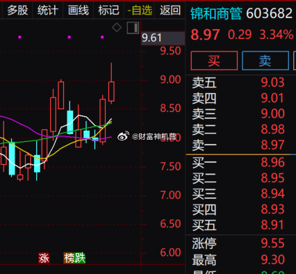
Task: Open the 统计 statistics menu
Action: (x=48, y=10)
